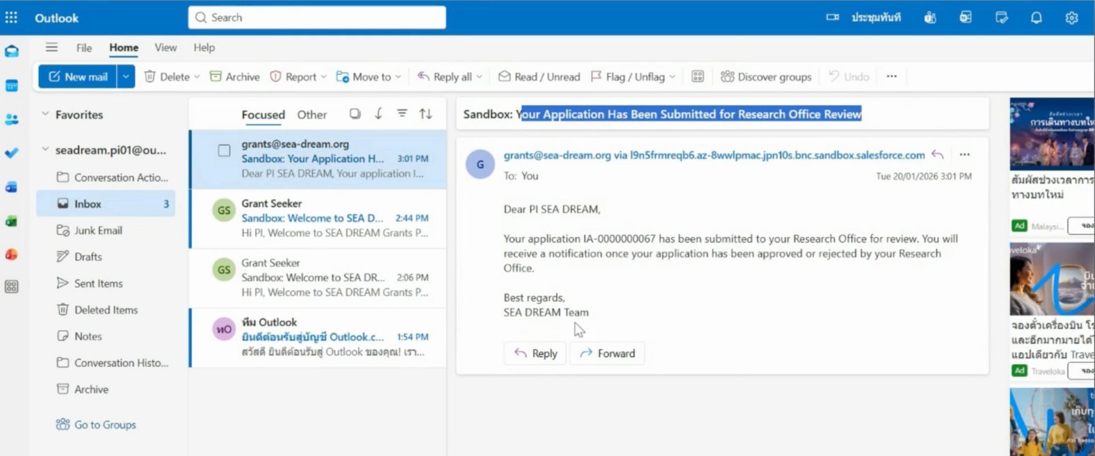Open more actions ellipsis in message header
The image size is (1095, 456).
point(964,154)
